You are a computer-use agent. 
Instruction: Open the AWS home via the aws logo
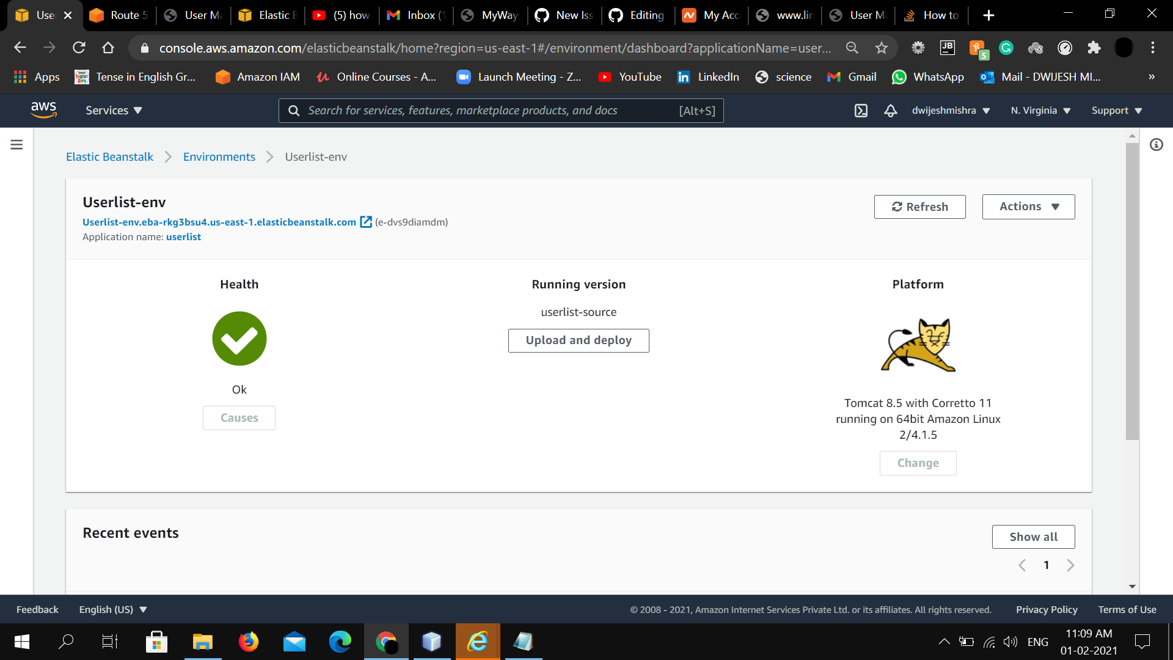(x=43, y=109)
